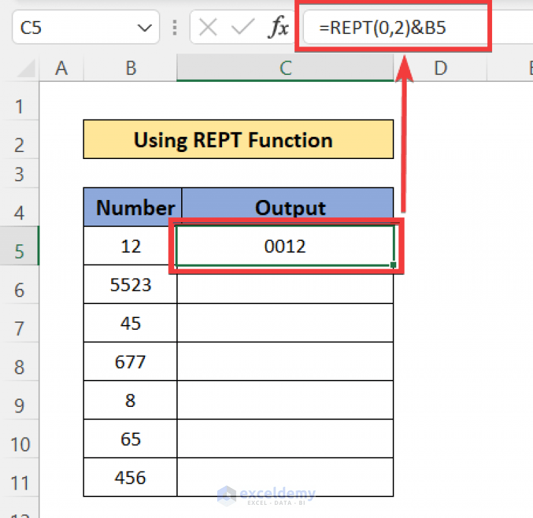Select the cell containing 5523
The height and width of the screenshot is (518, 533).
130,284
